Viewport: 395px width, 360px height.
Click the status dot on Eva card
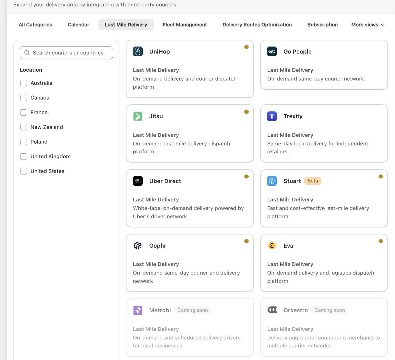[x=381, y=241]
